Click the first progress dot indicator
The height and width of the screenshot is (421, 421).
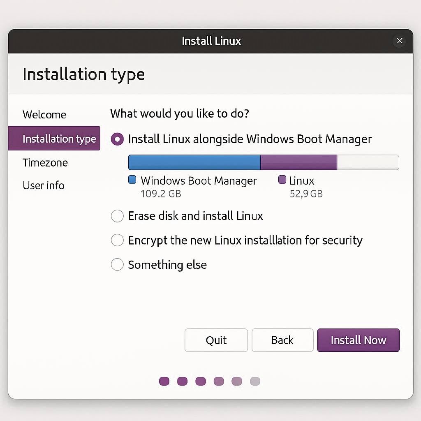tap(164, 381)
